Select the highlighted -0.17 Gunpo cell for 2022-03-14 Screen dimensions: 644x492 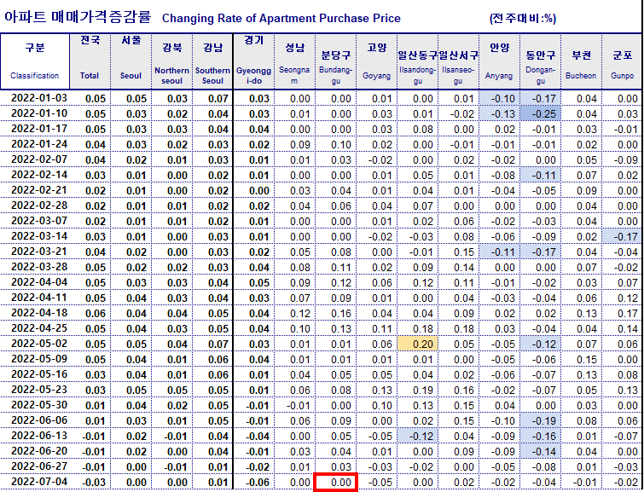(x=622, y=236)
